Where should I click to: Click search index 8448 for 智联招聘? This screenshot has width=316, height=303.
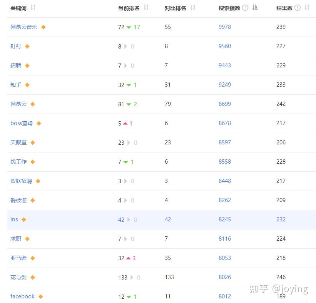225,181
